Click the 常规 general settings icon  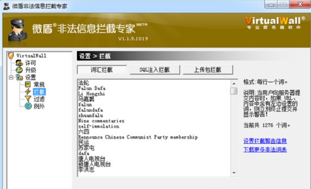point(28,84)
